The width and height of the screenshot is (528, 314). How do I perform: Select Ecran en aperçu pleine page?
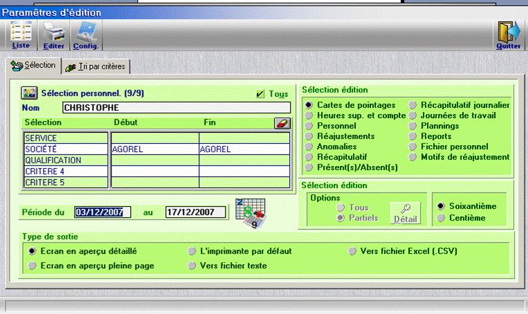pos(32,266)
